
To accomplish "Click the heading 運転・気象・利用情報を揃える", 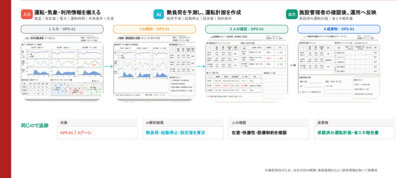I will pyautogui.click(x=67, y=12).
